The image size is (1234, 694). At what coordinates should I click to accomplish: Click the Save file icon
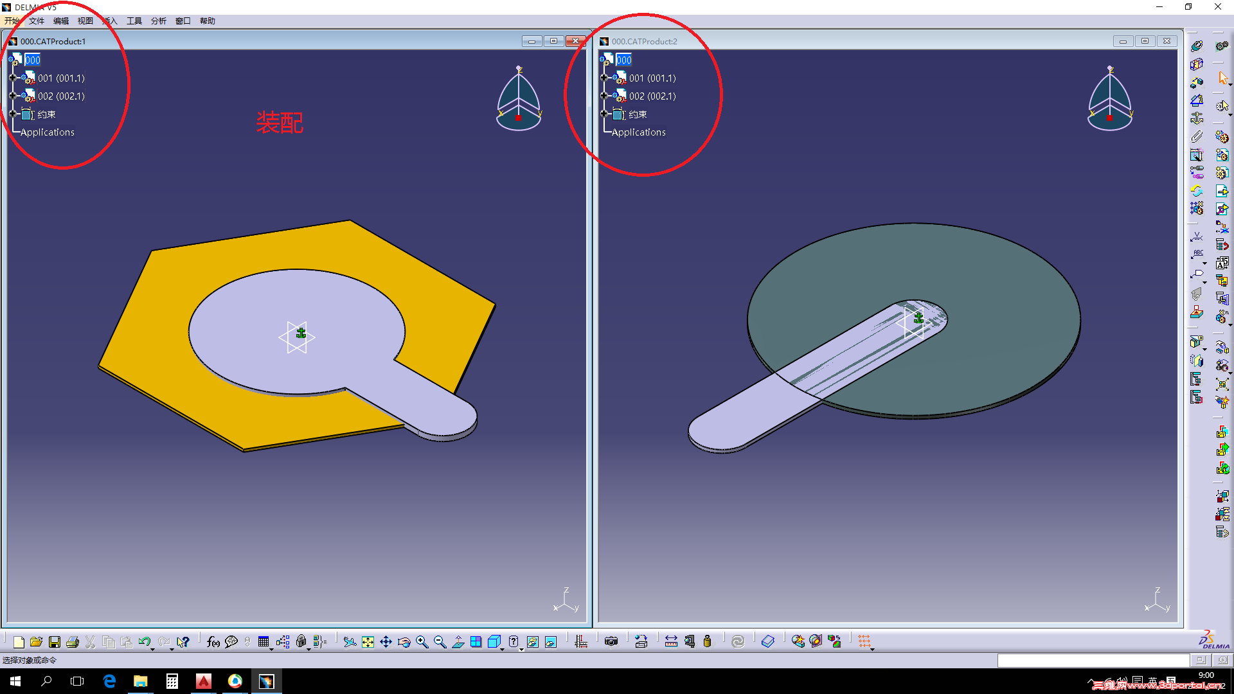coord(55,642)
